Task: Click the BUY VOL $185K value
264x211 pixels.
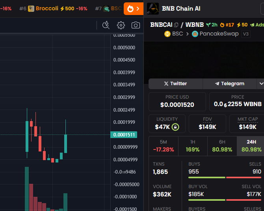Action: click(x=196, y=194)
